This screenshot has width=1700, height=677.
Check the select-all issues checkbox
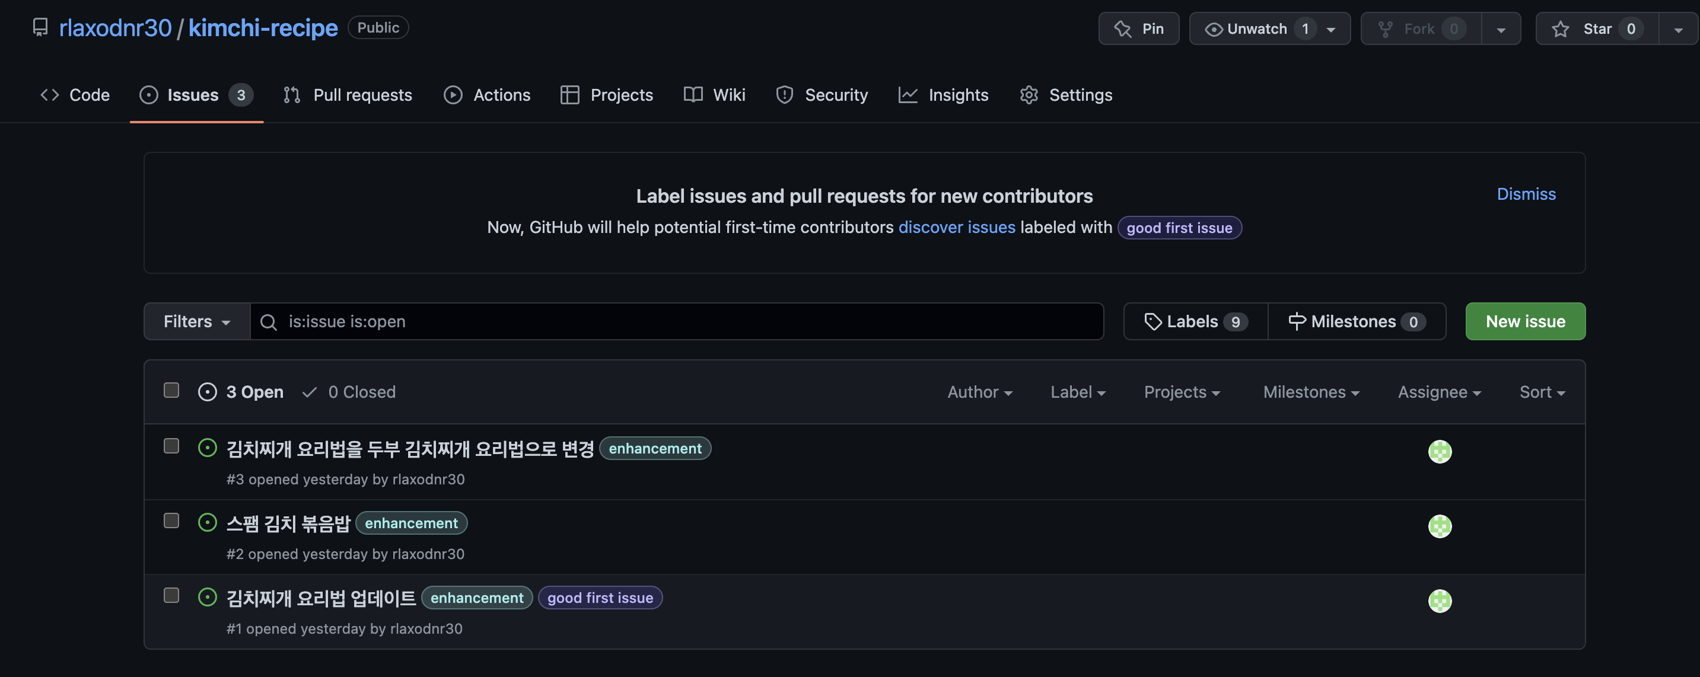[171, 391]
